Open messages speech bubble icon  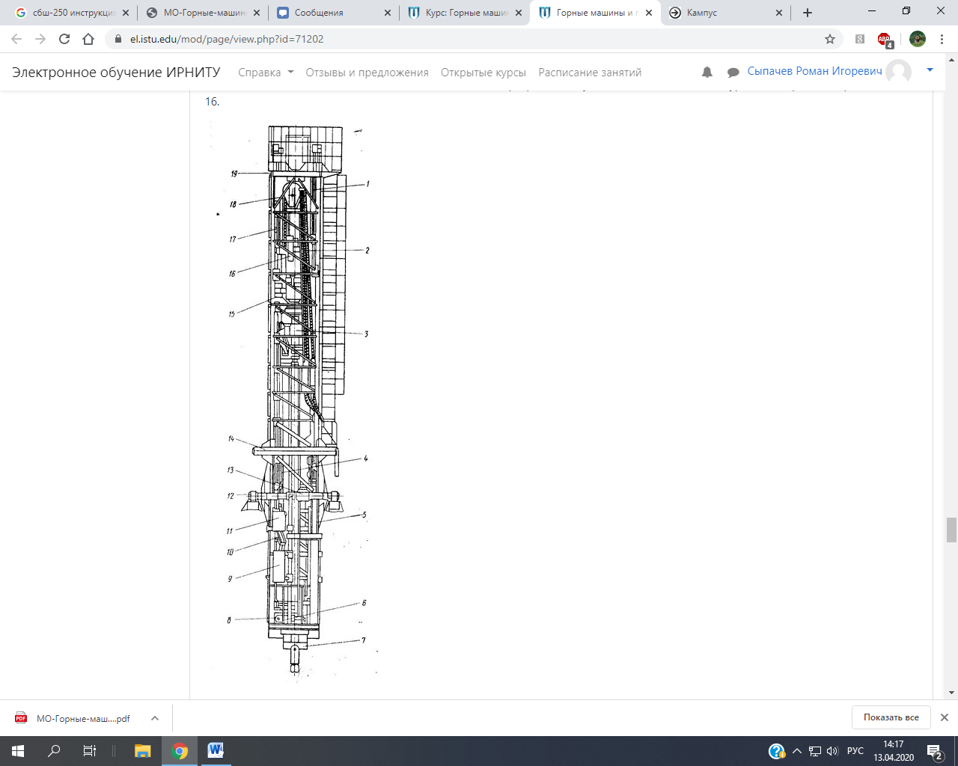[x=733, y=73]
